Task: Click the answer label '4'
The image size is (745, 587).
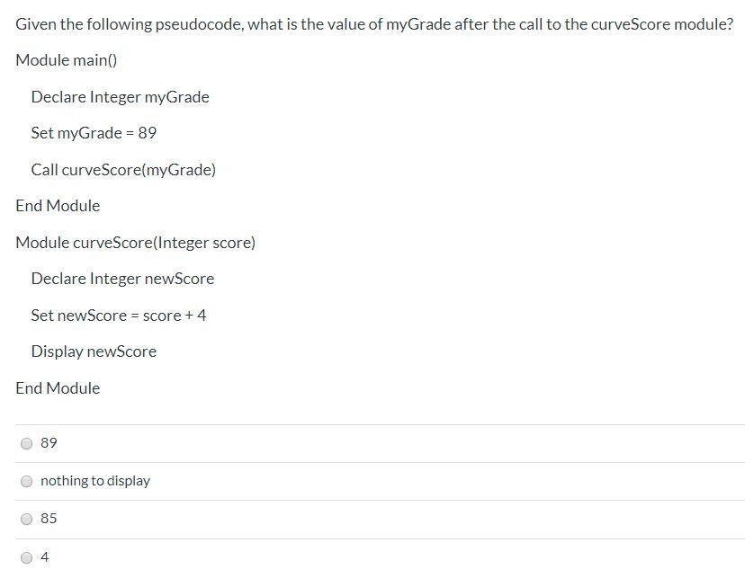Action: [x=45, y=556]
